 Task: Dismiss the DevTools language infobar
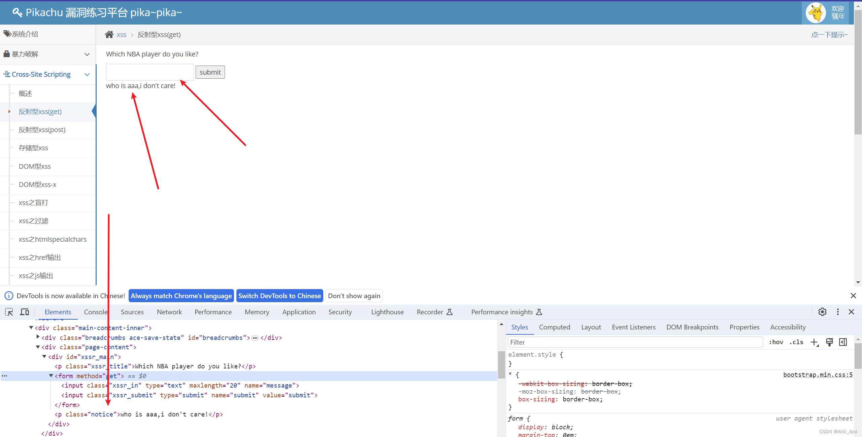(x=853, y=296)
